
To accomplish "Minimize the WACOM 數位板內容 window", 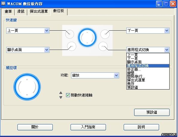I will (x=159, y=4).
